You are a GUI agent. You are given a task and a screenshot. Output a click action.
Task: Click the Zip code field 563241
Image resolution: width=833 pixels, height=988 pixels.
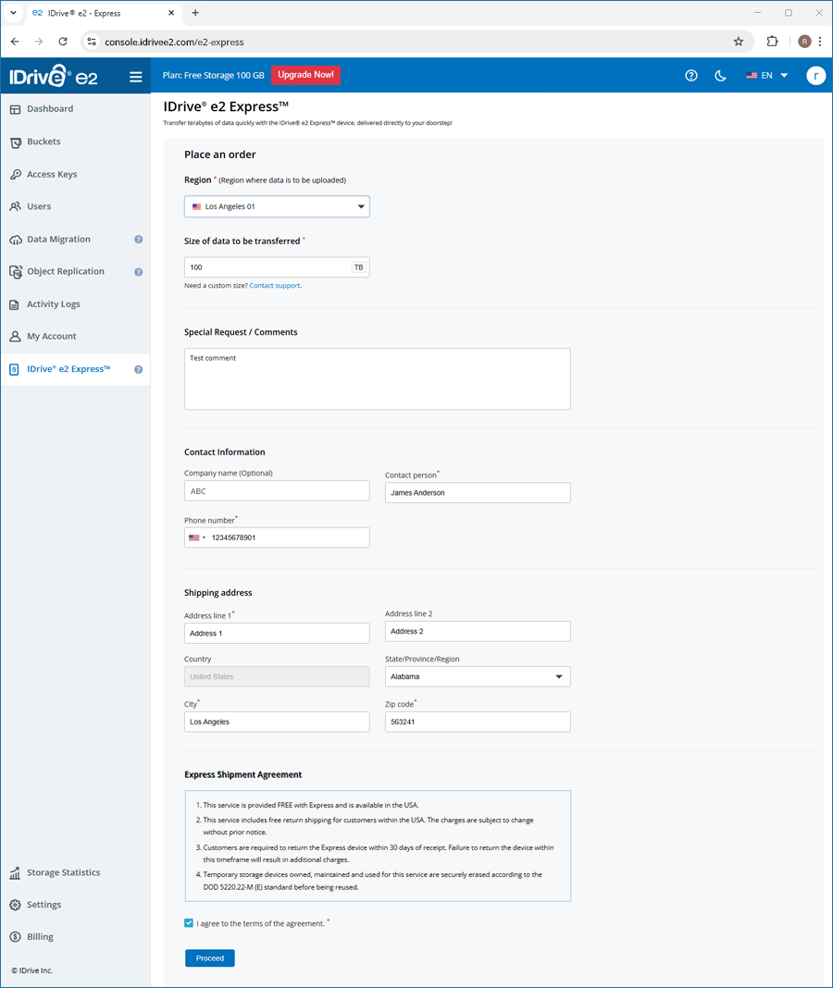(478, 722)
